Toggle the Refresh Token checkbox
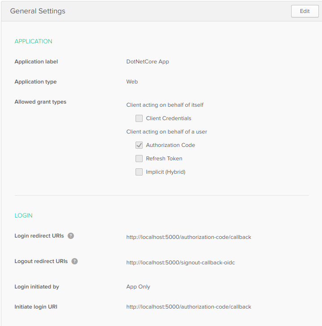Image resolution: width=322 pixels, height=326 pixels. 139,159
